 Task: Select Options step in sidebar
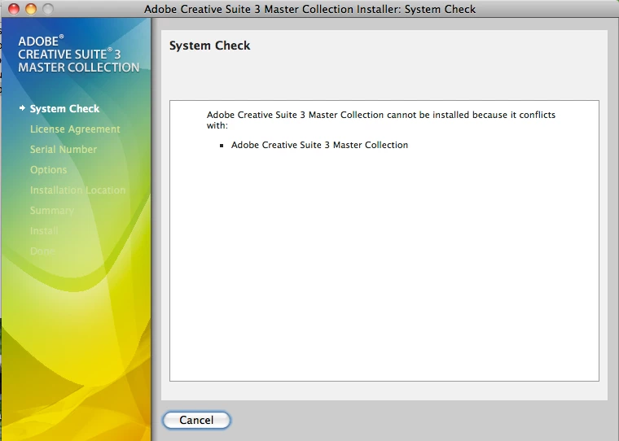[49, 170]
